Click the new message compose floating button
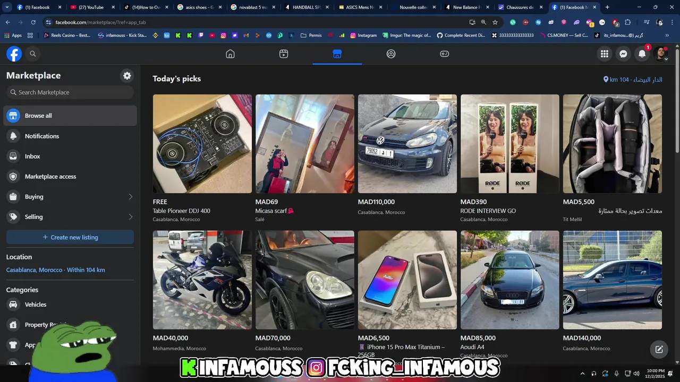680x382 pixels. coord(659,349)
